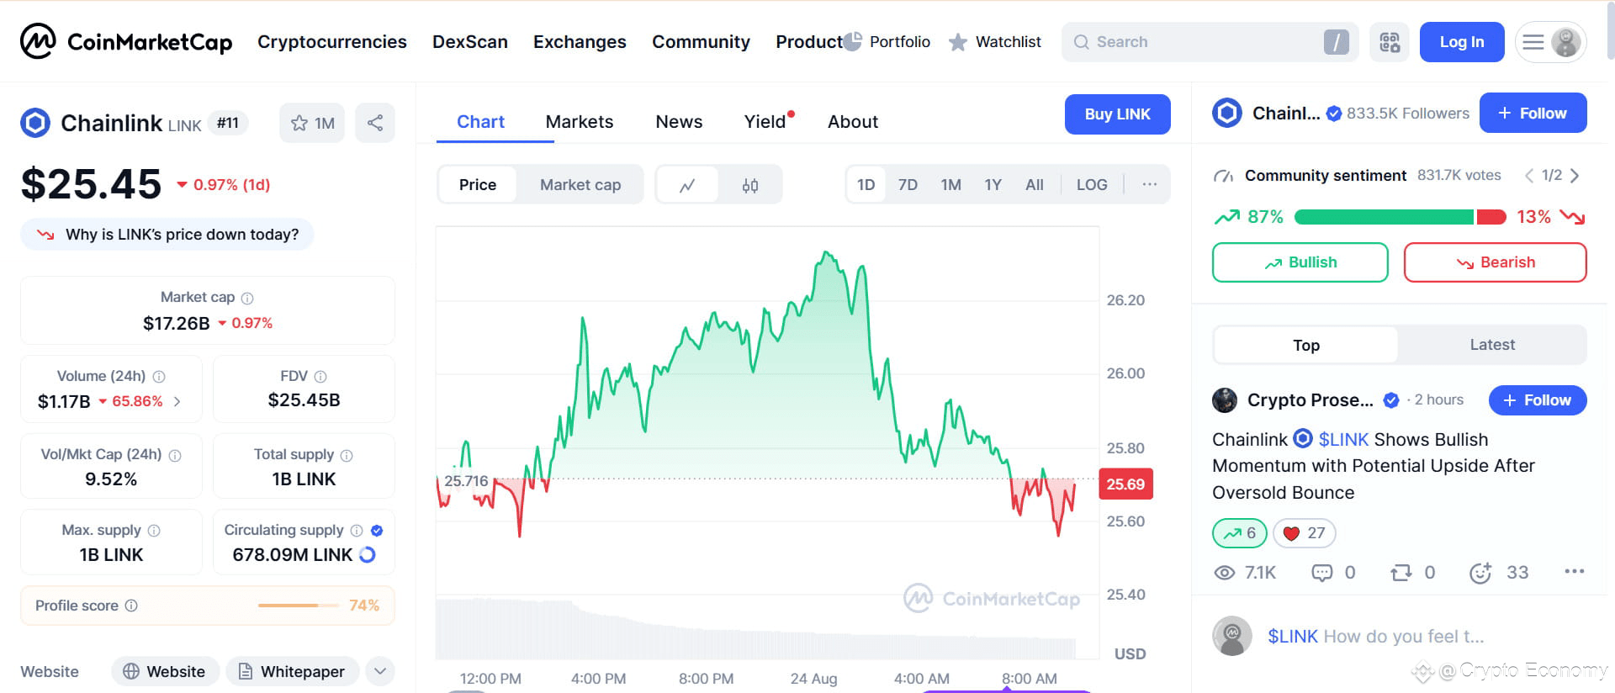Switch chart to Market cap view
Viewport: 1615px width, 693px height.
[x=580, y=185]
